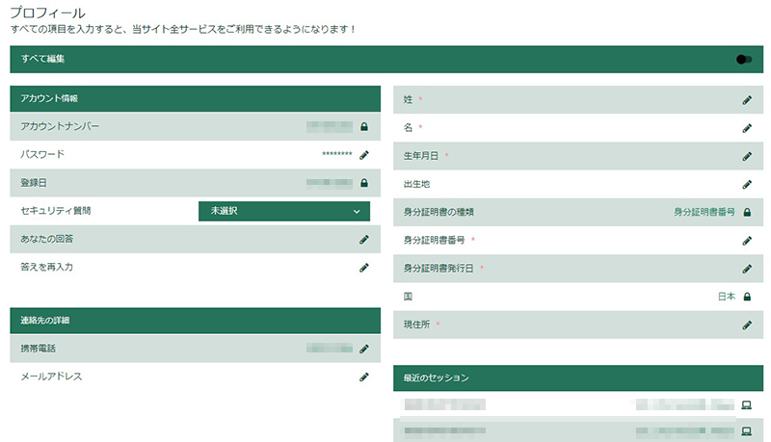Click the lock icon next to 登録日
771x442 pixels.
click(364, 183)
